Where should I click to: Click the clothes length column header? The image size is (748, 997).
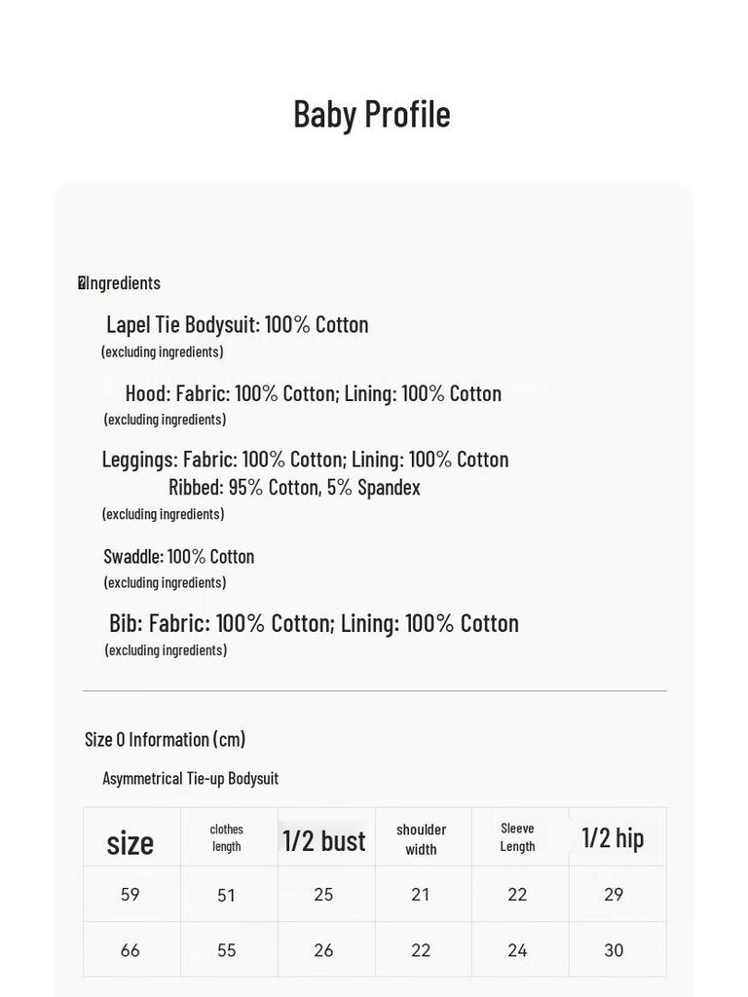226,838
